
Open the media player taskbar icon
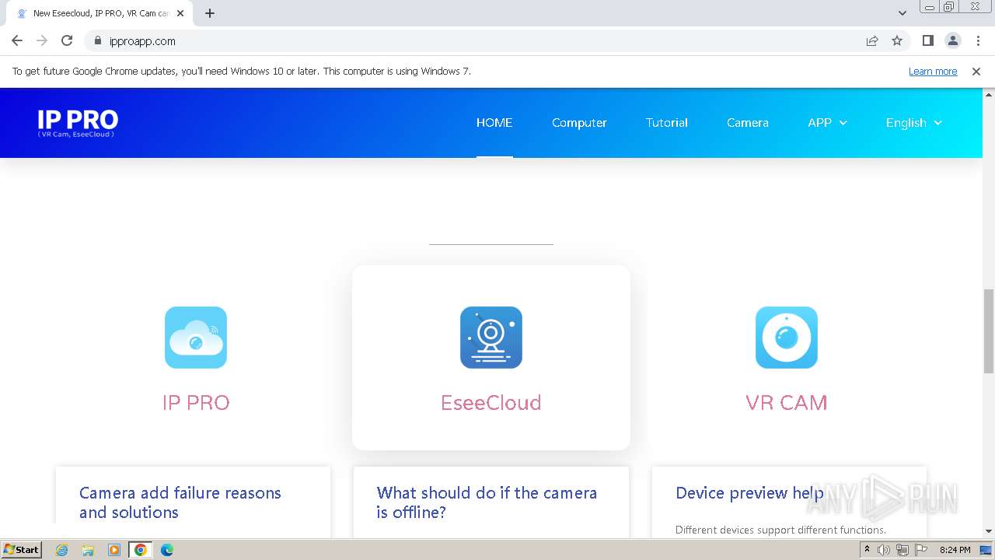(114, 550)
